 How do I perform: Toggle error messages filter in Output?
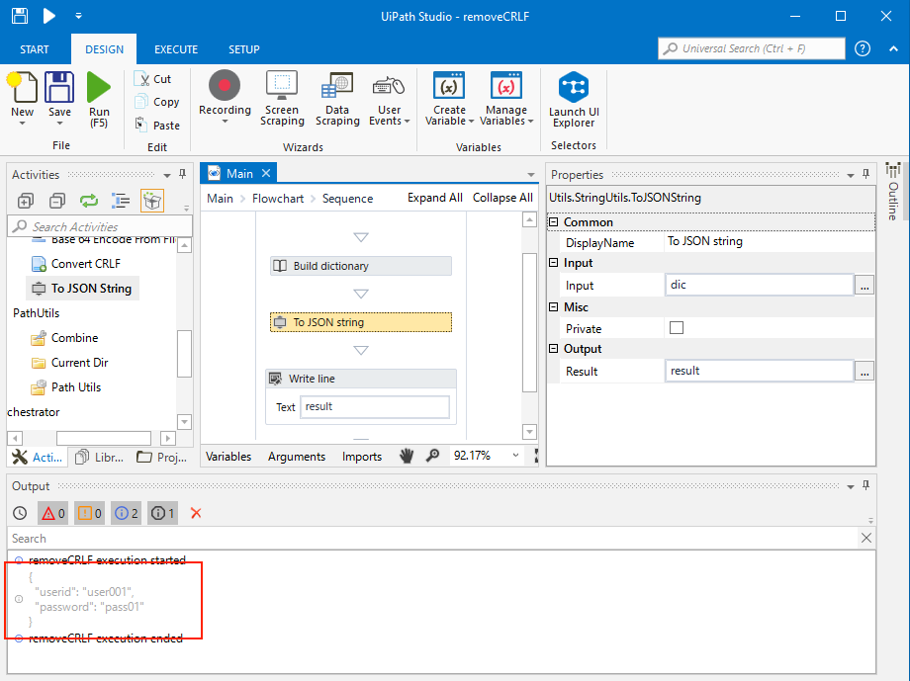(x=52, y=513)
